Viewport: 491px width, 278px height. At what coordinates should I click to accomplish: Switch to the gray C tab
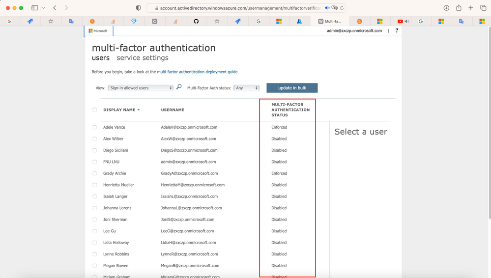tap(155, 21)
